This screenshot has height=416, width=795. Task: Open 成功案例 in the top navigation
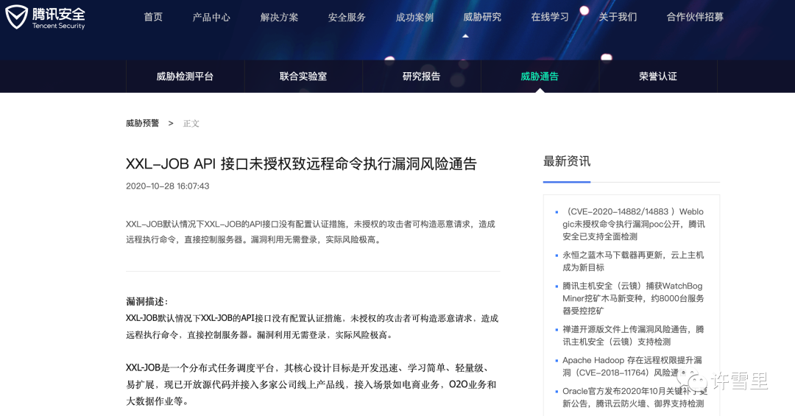(414, 17)
